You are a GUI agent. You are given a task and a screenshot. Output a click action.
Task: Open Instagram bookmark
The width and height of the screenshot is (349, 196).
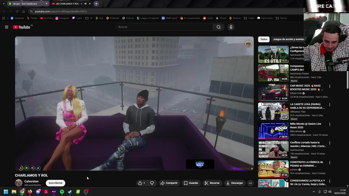point(62,18)
